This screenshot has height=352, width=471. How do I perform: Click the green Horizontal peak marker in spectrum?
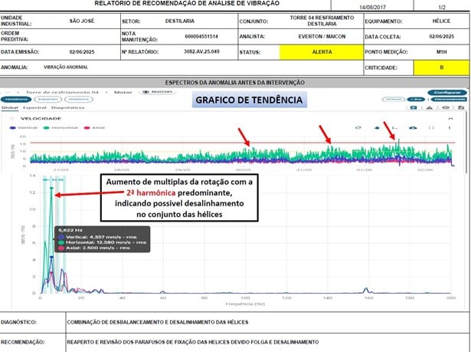click(52, 196)
